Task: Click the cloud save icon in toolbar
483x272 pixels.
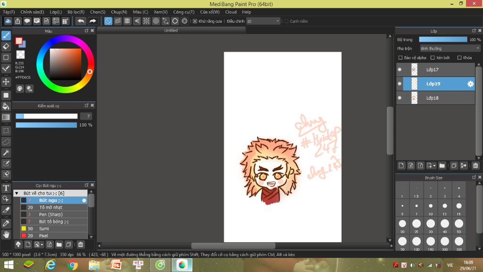Action: pos(8,21)
